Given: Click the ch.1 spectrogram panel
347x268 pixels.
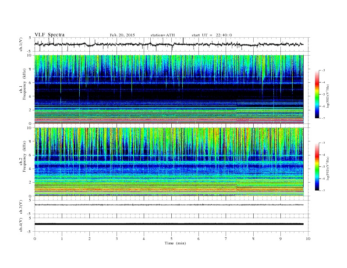Looking at the screenshot, I should [x=169, y=89].
